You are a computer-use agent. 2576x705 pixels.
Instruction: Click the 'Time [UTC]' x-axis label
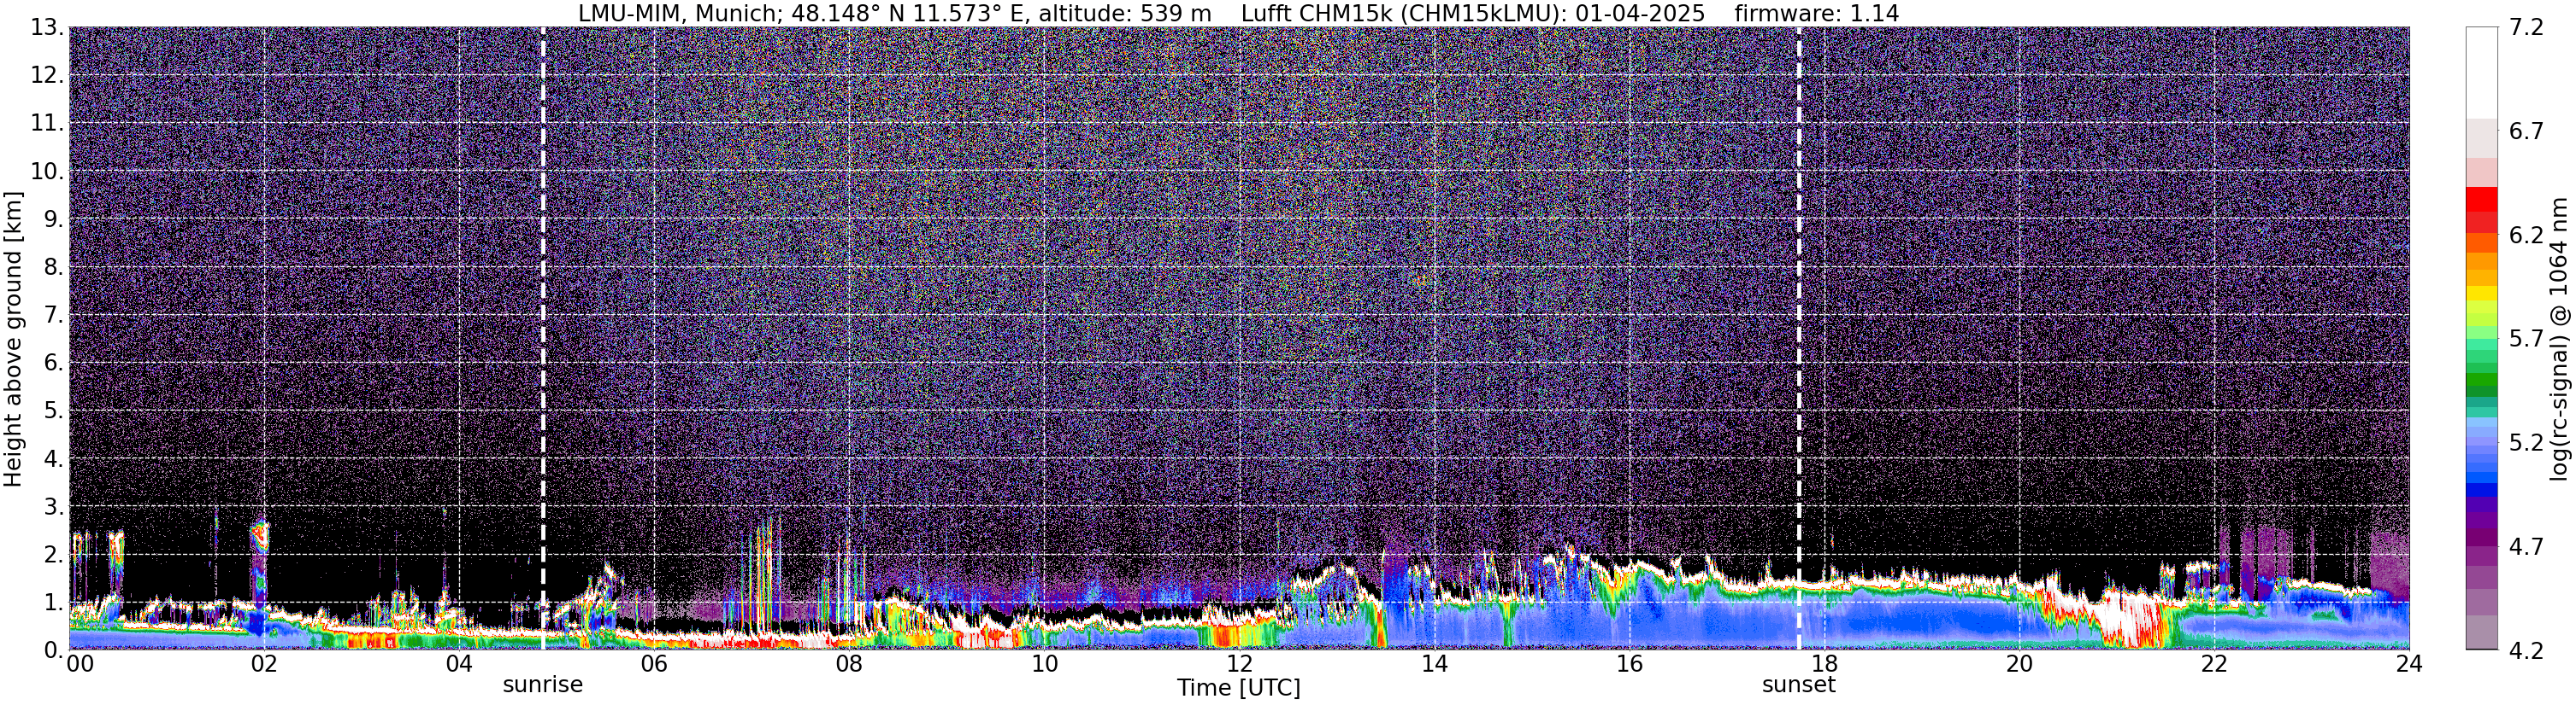(1239, 688)
